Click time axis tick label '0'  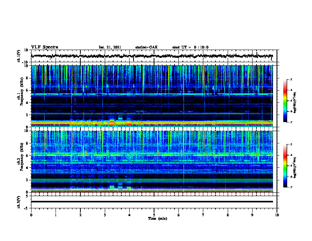31,215
